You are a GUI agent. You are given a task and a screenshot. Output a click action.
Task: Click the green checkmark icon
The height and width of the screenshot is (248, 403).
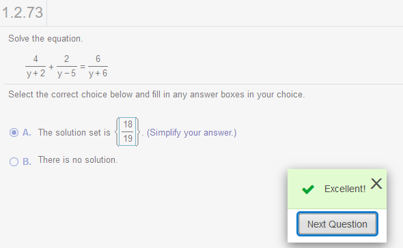tap(308, 189)
